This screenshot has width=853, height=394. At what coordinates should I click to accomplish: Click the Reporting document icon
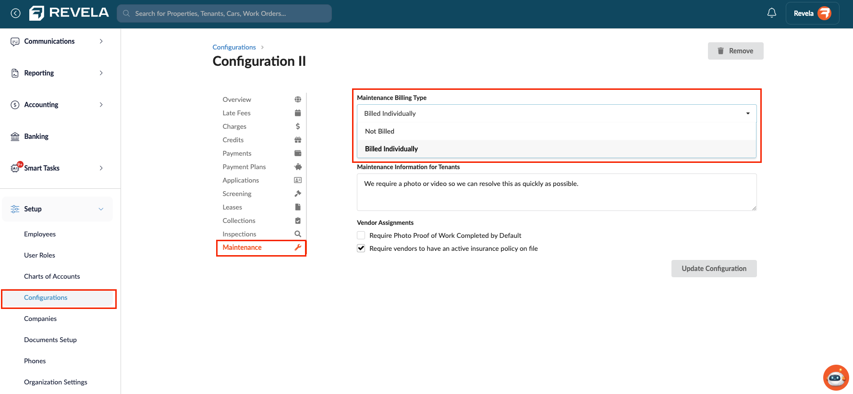click(15, 73)
